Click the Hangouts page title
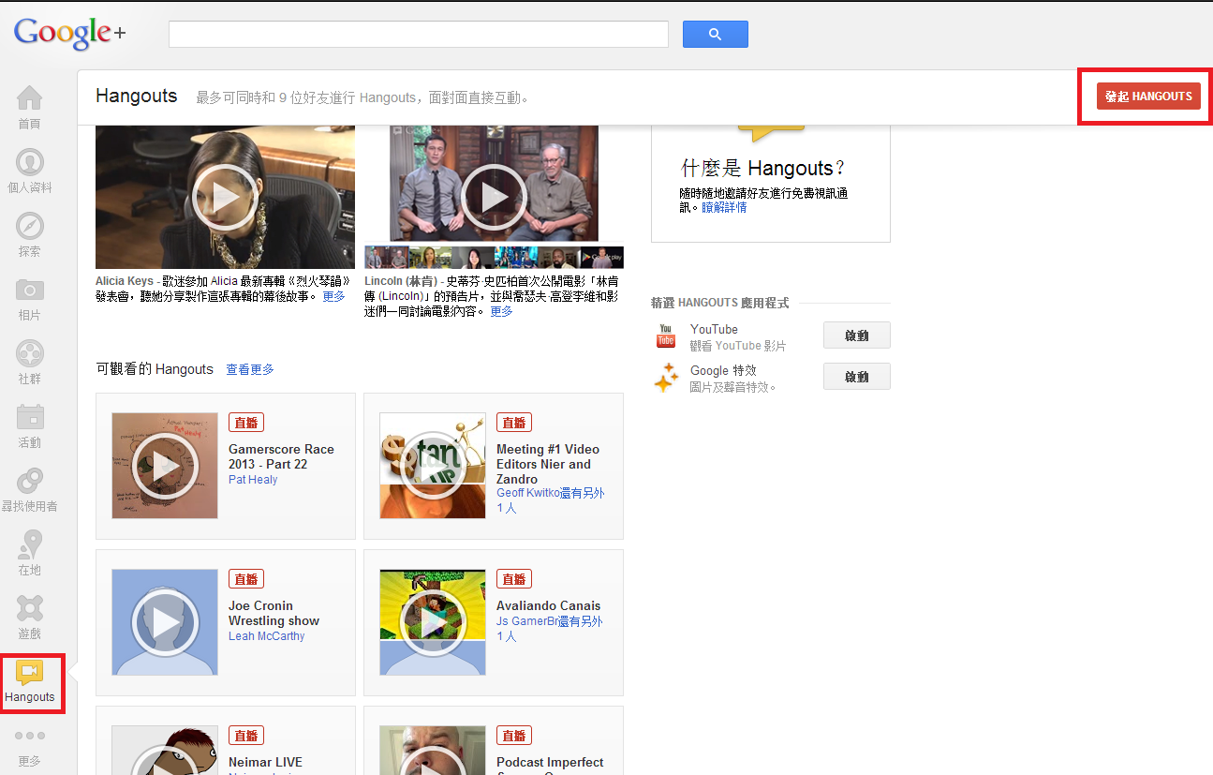The width and height of the screenshot is (1213, 775). [137, 96]
